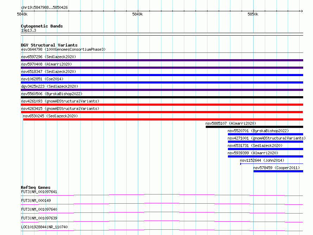This screenshot has height=235, width=313.
Task: Click the black bar under nsv5885107
Action: tap(254, 127)
